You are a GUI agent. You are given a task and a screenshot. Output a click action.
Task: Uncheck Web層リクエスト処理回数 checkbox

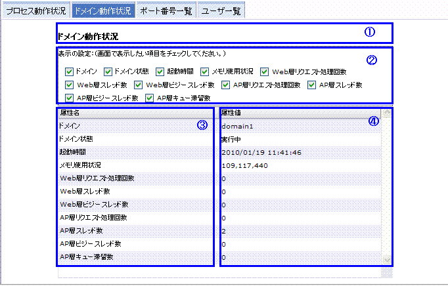point(265,71)
